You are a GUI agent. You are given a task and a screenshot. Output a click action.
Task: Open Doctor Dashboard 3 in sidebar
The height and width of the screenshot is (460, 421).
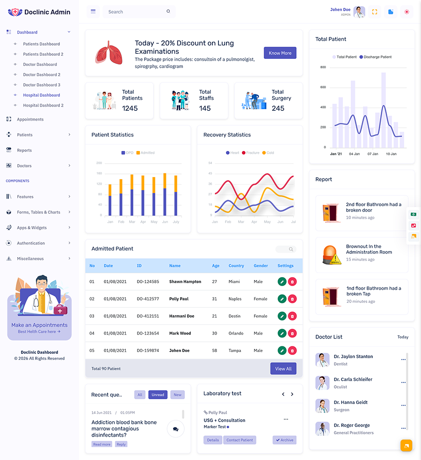(x=42, y=85)
